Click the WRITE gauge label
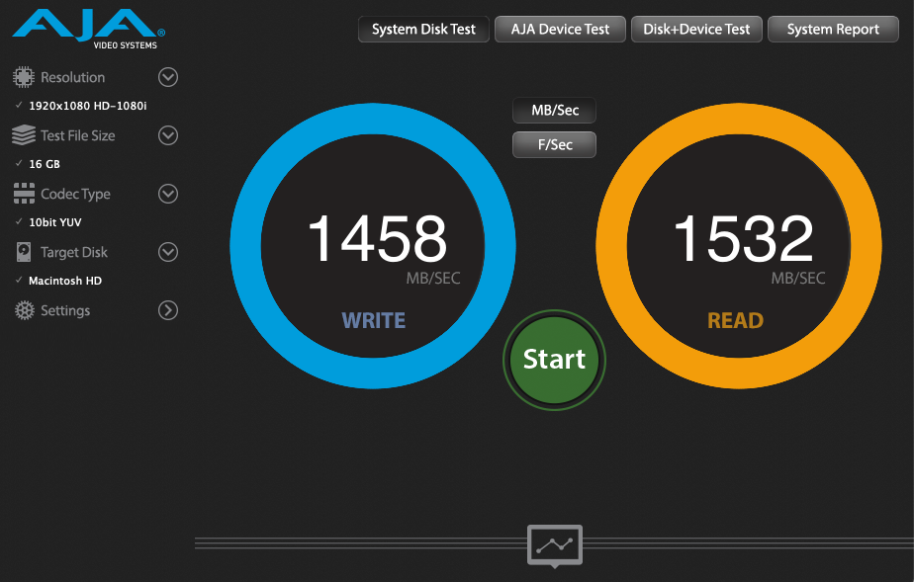This screenshot has height=582, width=914. tap(374, 321)
